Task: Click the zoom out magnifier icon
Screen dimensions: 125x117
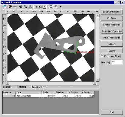Action: point(30,7)
